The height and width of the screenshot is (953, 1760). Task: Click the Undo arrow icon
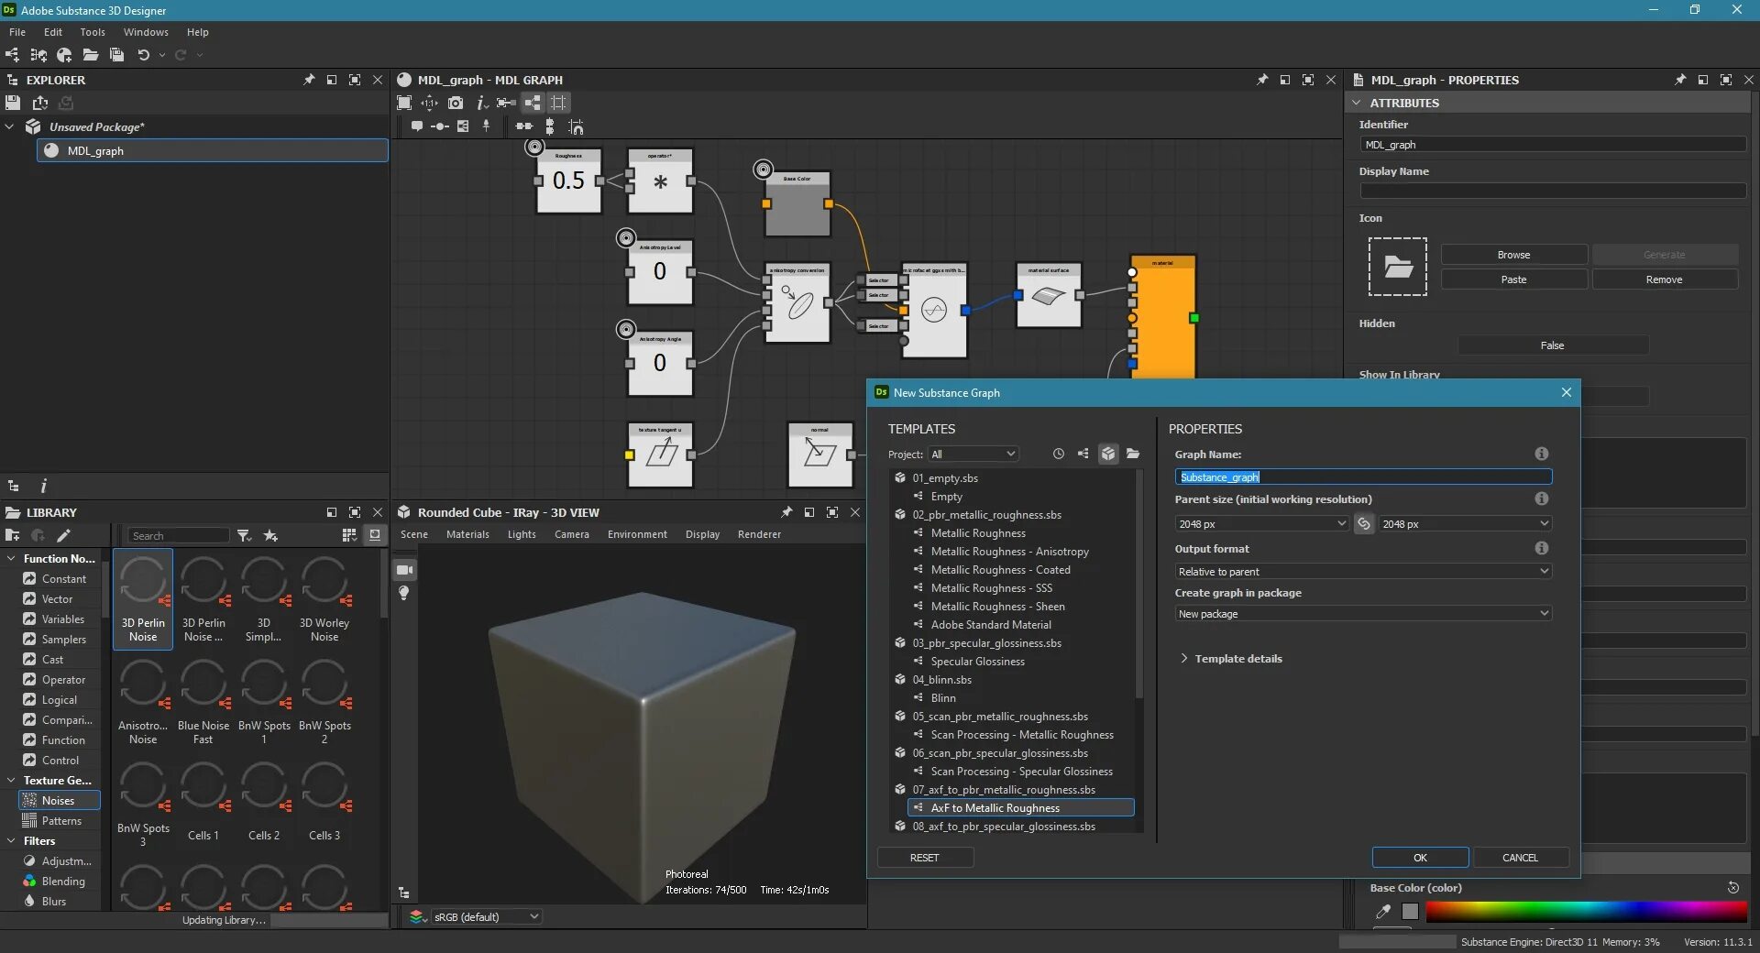point(144,55)
